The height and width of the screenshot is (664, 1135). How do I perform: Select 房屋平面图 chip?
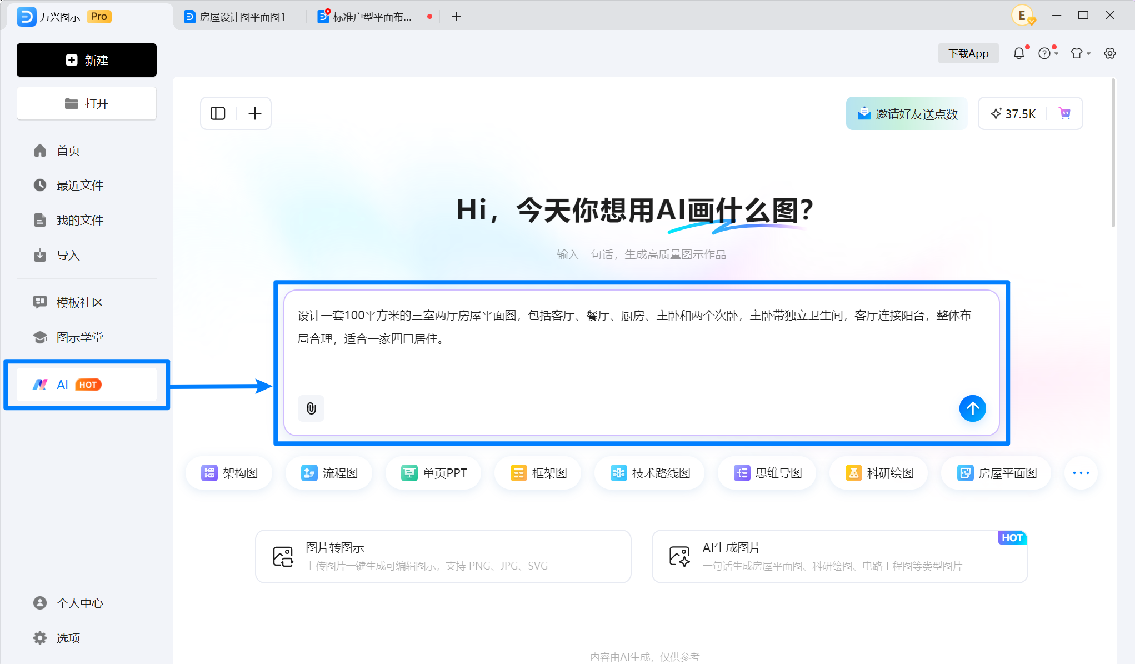click(x=997, y=473)
